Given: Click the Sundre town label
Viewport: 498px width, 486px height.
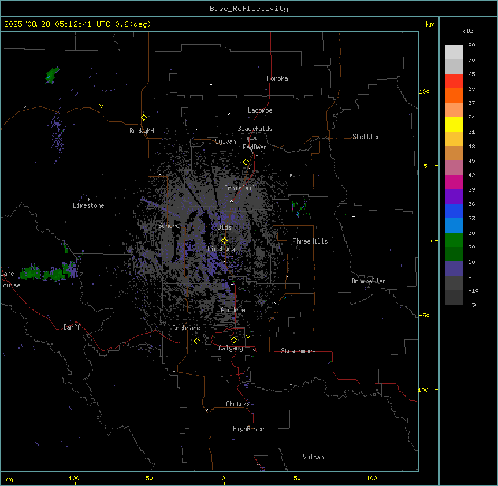Looking at the screenshot, I should (169, 226).
